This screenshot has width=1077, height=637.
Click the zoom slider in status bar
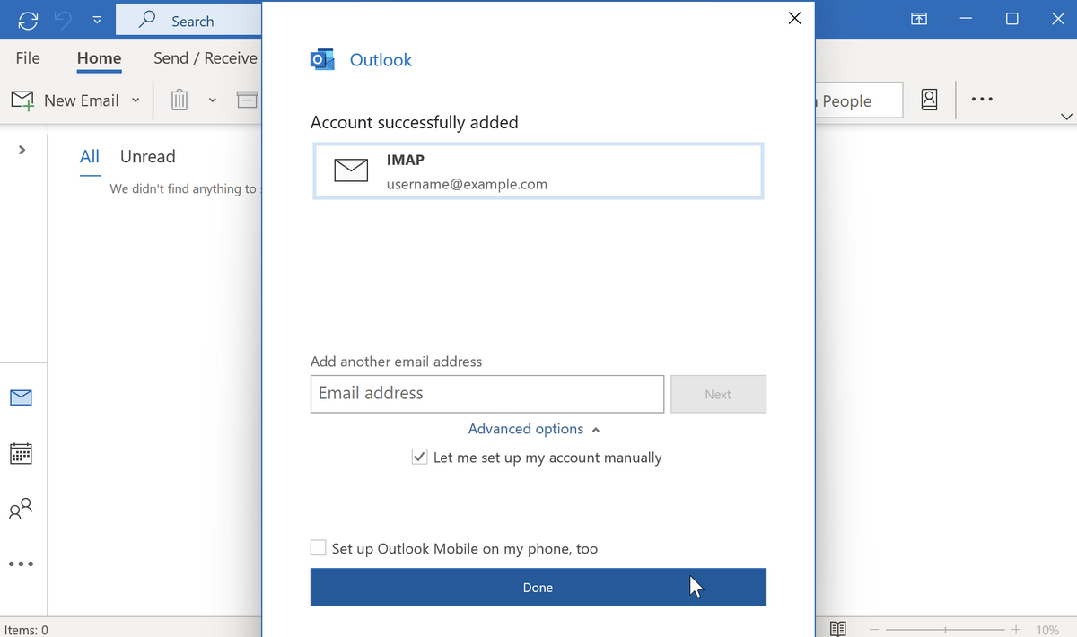tap(946, 630)
